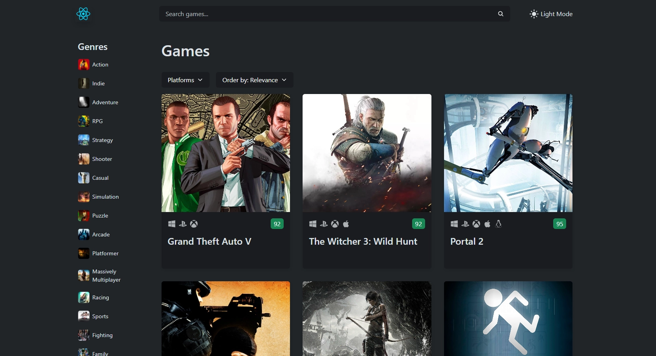Viewport: 656px width, 356px height.
Task: Open the Counter-Strike soldier cover image
Action: 226,319
